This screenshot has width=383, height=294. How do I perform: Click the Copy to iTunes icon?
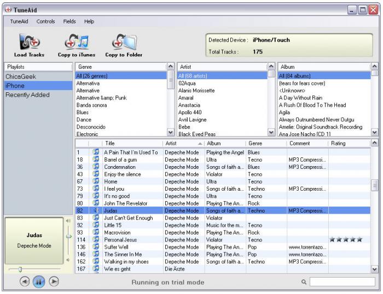(77, 43)
